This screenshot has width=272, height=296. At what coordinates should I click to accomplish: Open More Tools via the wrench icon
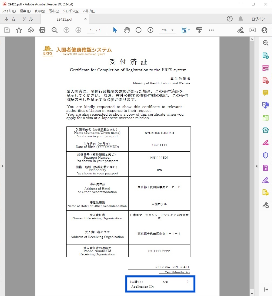pyautogui.click(x=266, y=205)
